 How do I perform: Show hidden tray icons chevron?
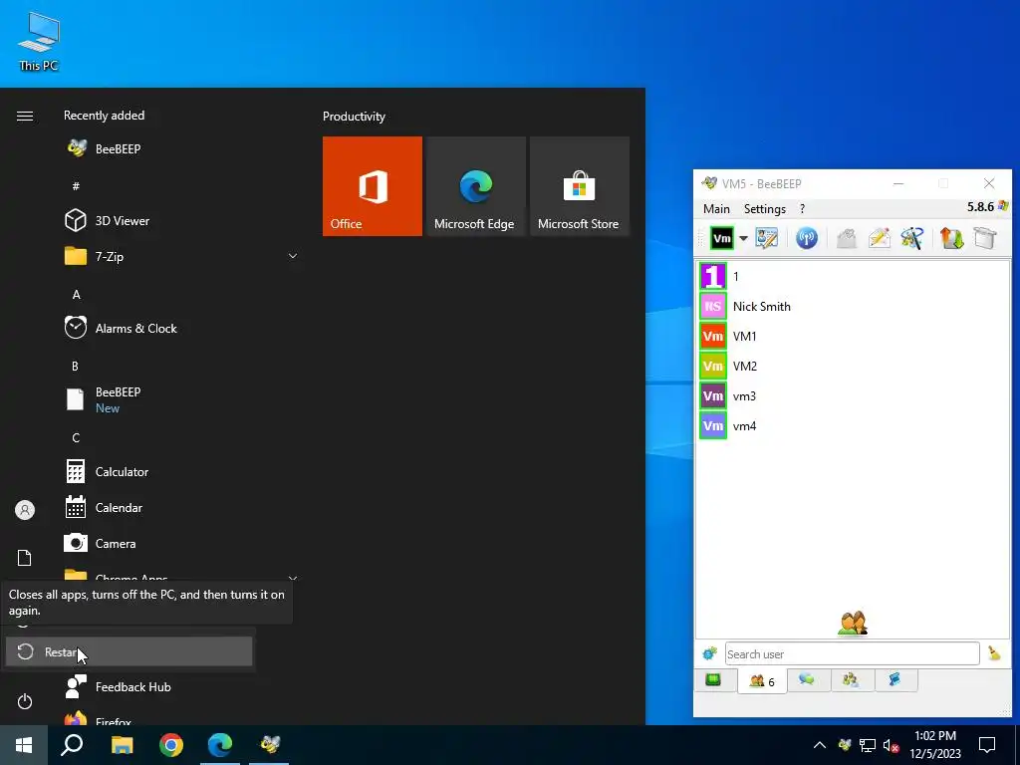[820, 745]
